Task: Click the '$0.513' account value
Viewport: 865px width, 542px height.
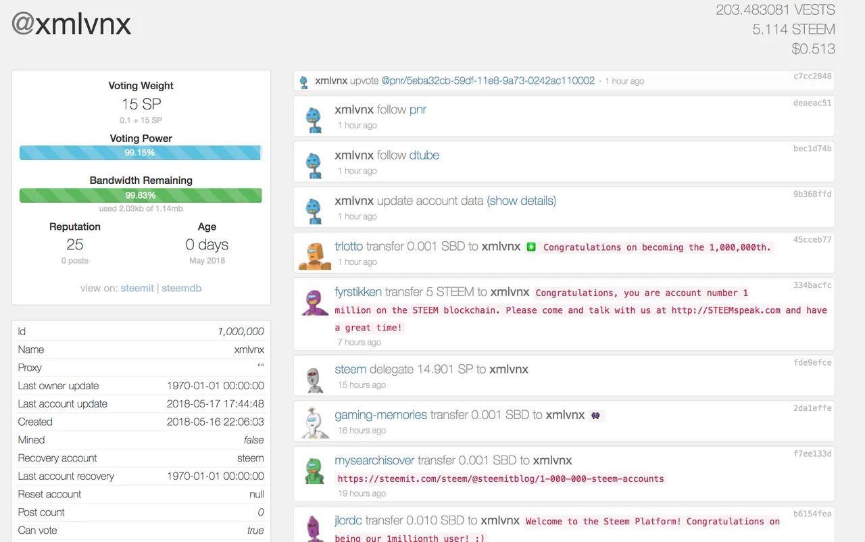Action: pyautogui.click(x=814, y=49)
